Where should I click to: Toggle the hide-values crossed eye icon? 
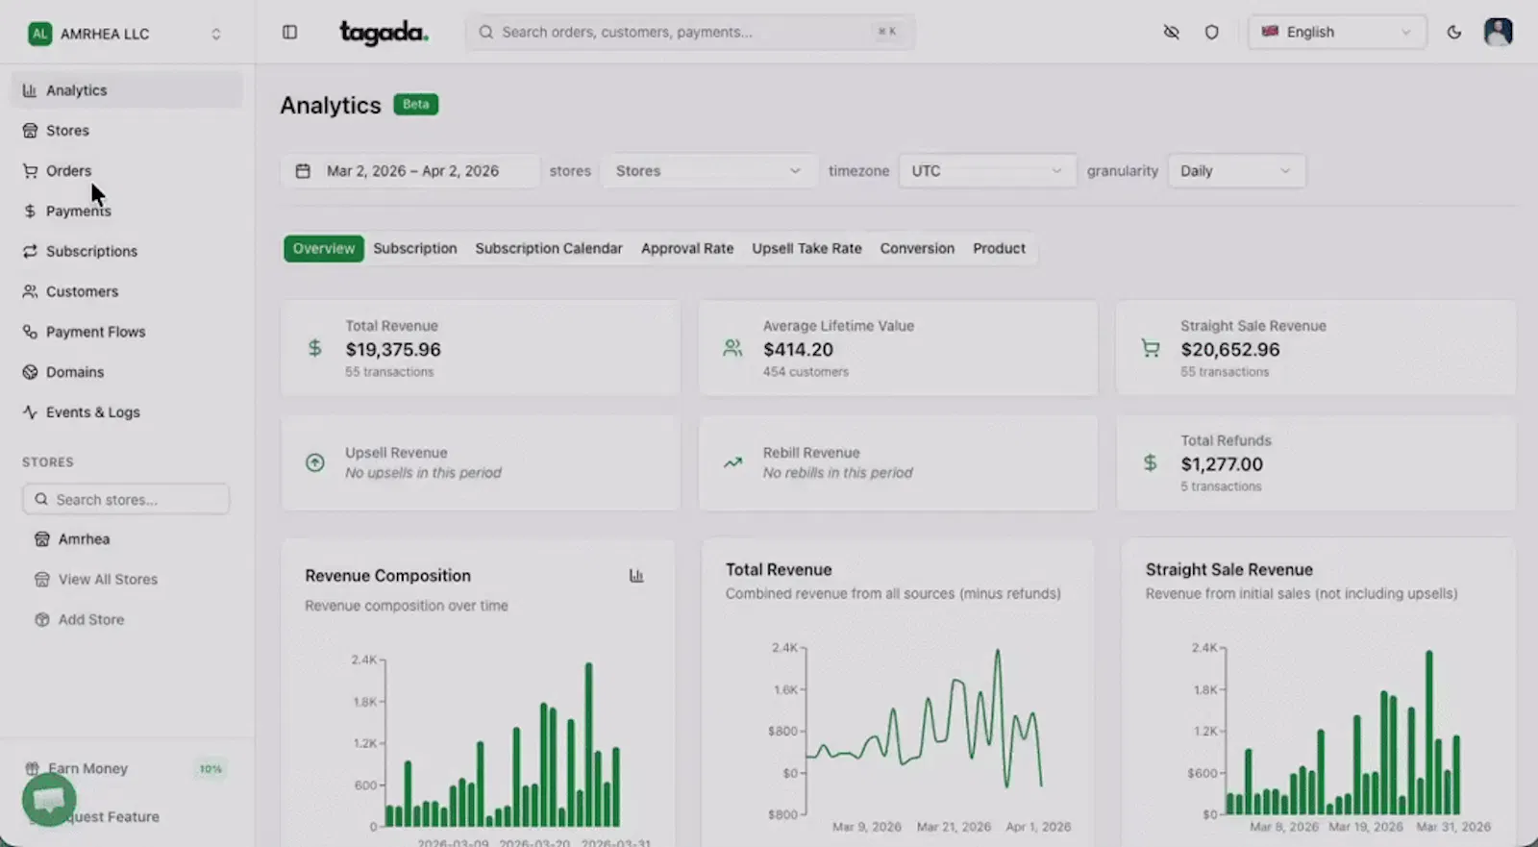tap(1171, 32)
